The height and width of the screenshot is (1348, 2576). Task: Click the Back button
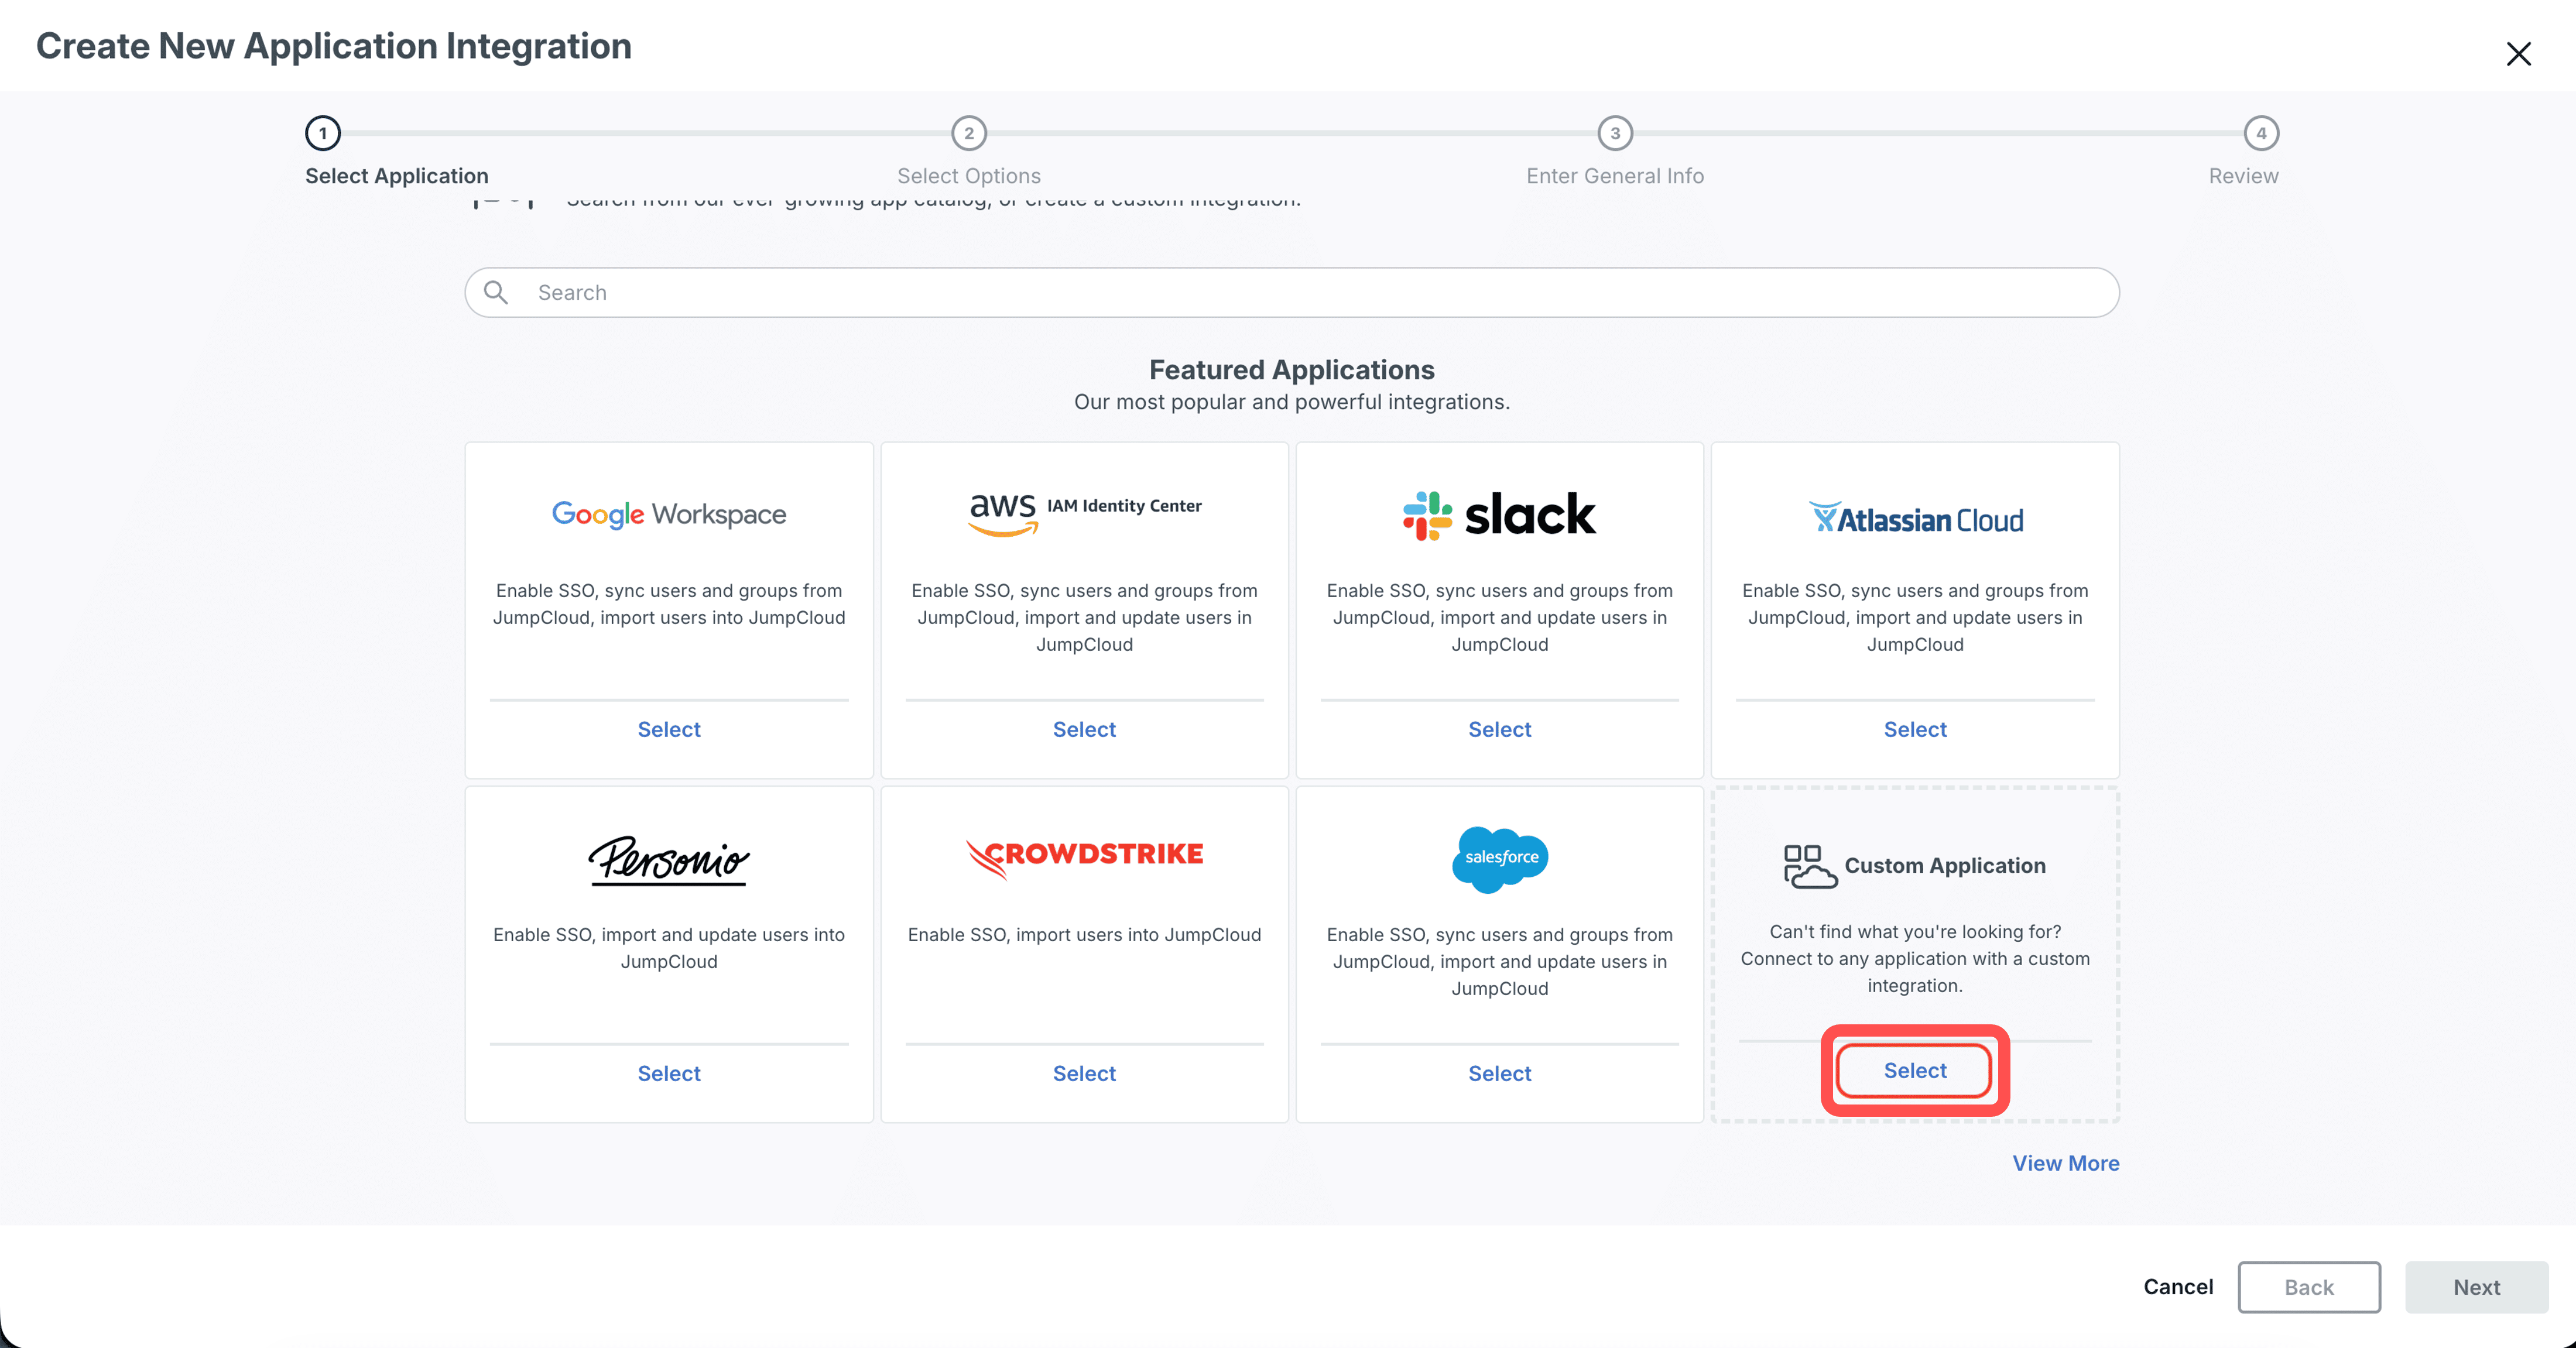[2309, 1287]
